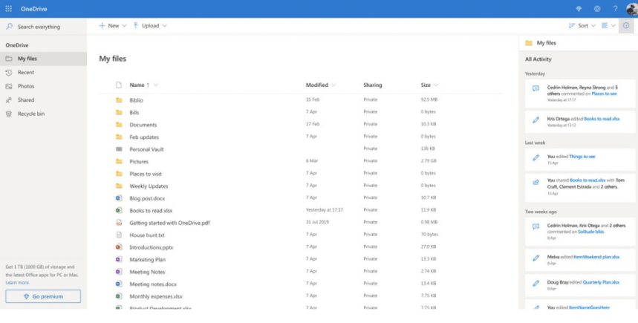Screen dimensions: 638x323
Task: Open the account profile picture
Action: tap(632, 9)
